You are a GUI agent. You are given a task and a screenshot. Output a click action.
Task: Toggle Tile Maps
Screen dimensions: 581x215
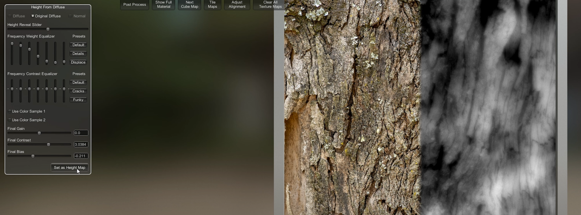pos(212,5)
